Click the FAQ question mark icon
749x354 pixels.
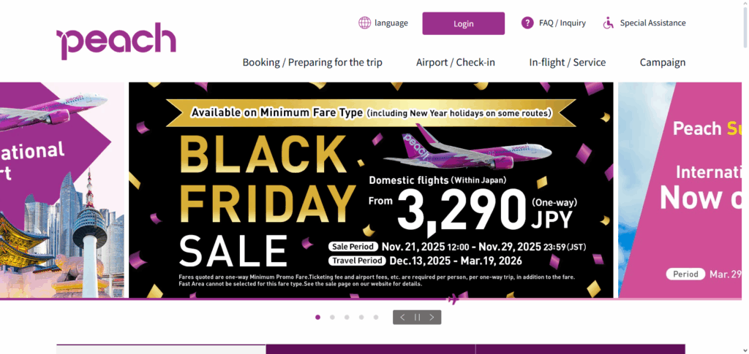coord(527,23)
